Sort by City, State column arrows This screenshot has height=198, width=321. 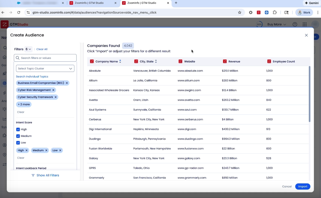[156, 61]
